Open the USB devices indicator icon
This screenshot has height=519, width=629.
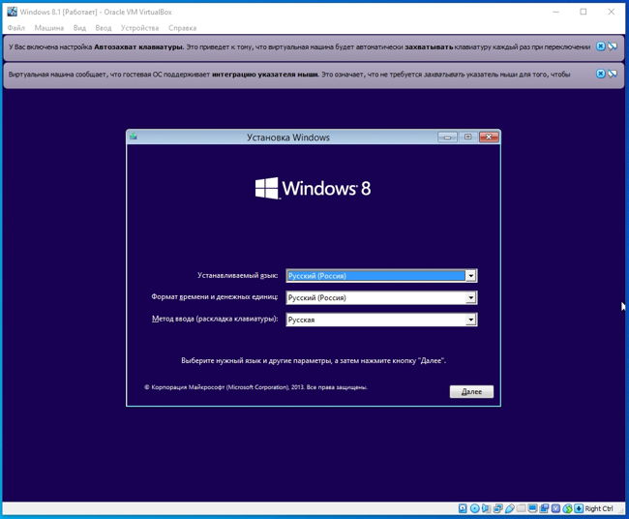(509, 508)
